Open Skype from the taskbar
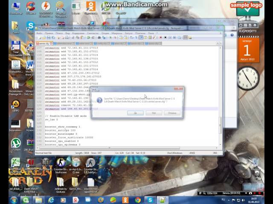 tap(150, 200)
